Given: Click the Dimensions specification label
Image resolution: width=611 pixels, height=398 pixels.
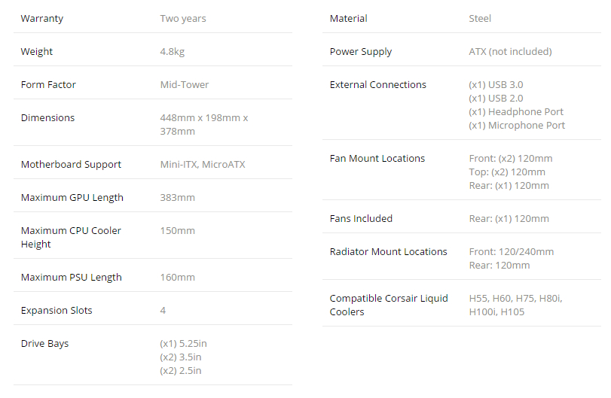Looking at the screenshot, I should (x=47, y=118).
